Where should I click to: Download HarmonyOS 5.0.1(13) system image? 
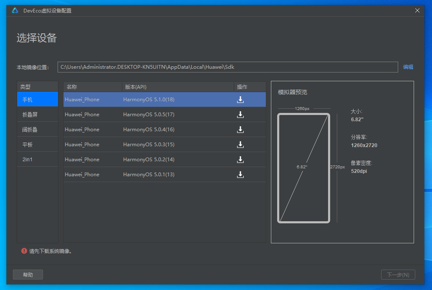240,175
